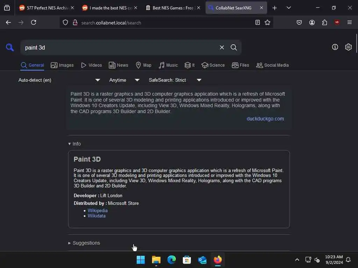This screenshot has height=268, width=358.
Task: Open Microsoft Edge from the taskbar
Action: point(171,260)
